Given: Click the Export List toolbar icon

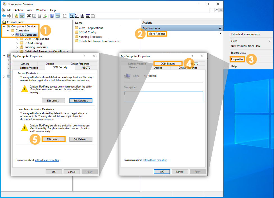Looking at the screenshot, I should pyautogui.click(x=45, y=16).
